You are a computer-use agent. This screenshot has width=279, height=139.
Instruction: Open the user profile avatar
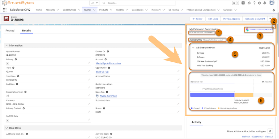(x=272, y=3)
